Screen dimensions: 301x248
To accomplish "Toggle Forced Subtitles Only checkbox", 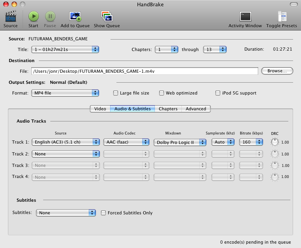I will click(x=103, y=213).
